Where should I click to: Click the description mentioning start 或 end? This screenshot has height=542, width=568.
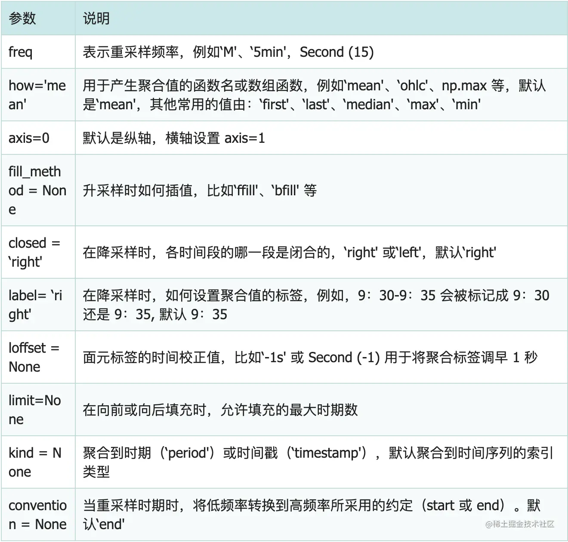point(321,514)
